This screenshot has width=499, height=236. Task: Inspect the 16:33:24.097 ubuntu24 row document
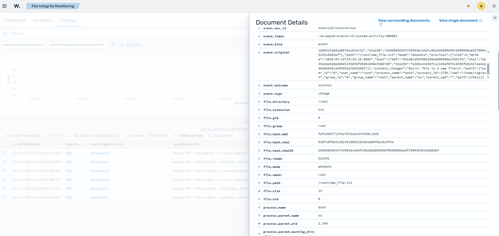(x=5, y=198)
